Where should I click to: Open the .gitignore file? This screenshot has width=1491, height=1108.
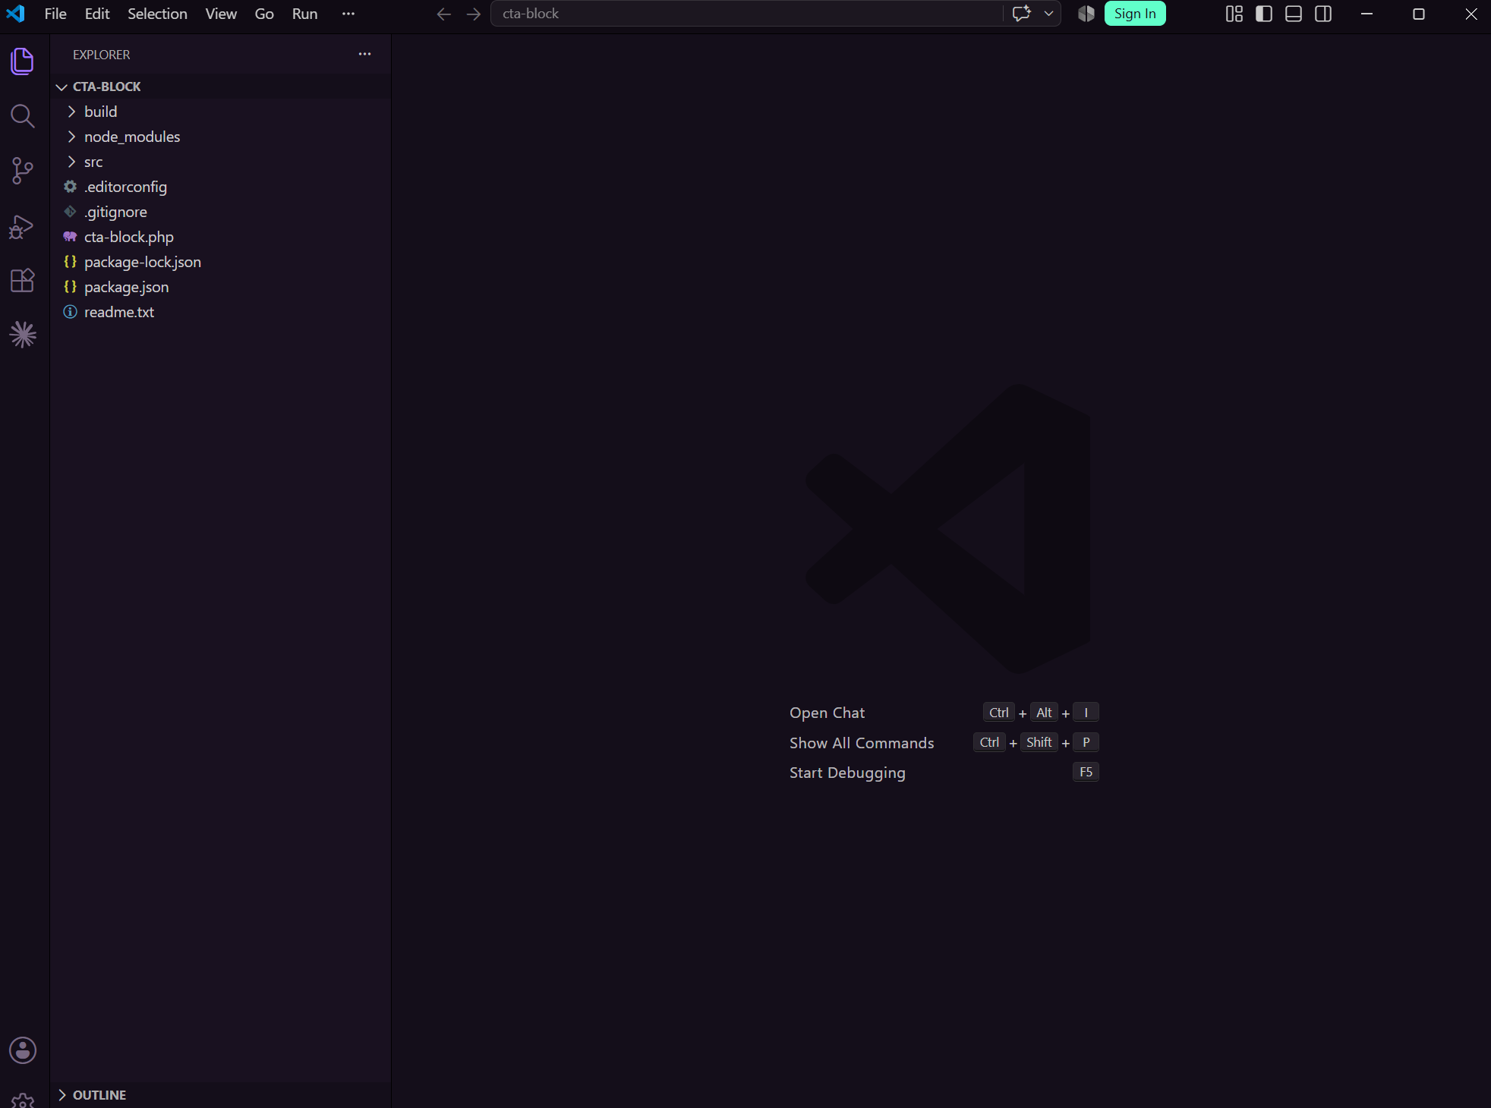tap(220, 212)
